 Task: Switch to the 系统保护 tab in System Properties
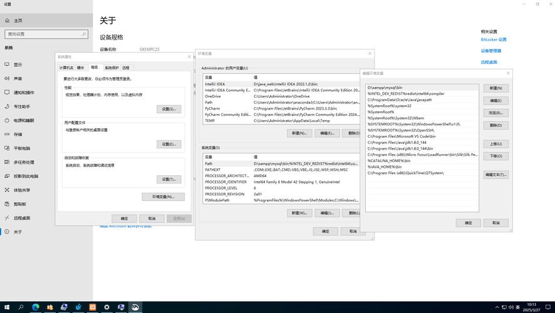(112, 68)
